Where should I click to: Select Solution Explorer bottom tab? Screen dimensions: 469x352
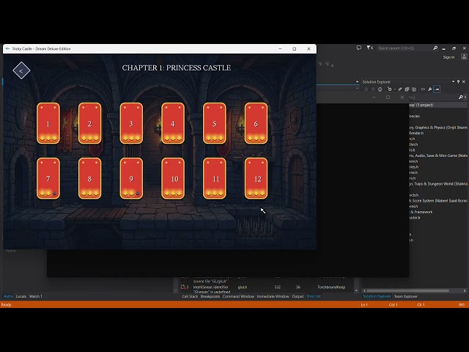coord(377,296)
